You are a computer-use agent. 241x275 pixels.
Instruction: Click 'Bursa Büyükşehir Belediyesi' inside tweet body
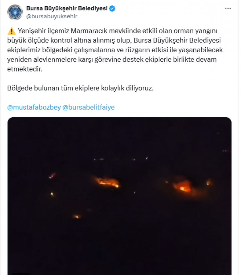click(177, 41)
